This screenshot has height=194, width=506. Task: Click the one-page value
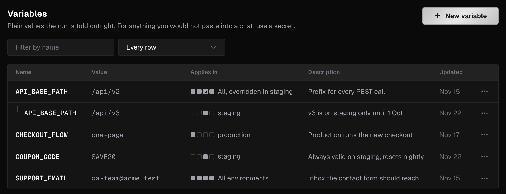108,135
